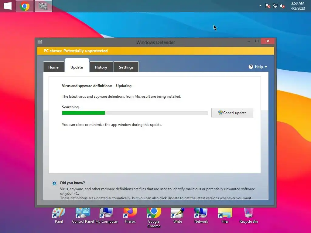This screenshot has width=311, height=233.
Task: Click the muted volume tray icon
Action: (x=282, y=6)
